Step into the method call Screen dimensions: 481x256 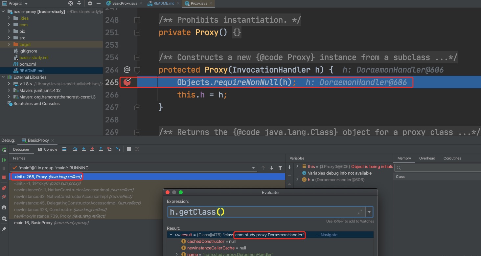pos(84,149)
